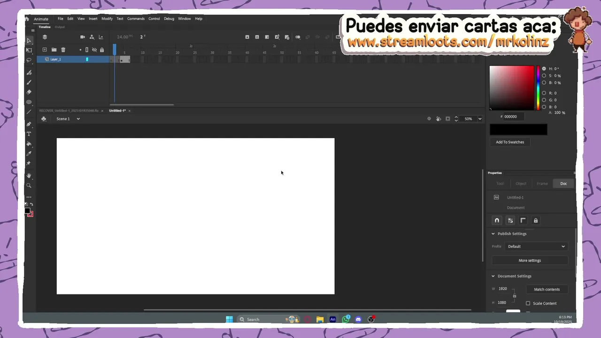Click the layers stack icon in timeline

[x=45, y=37]
